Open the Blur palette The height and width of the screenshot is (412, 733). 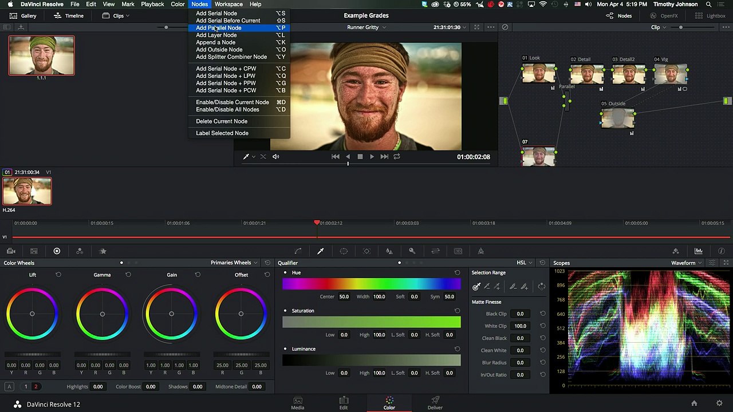(x=389, y=251)
